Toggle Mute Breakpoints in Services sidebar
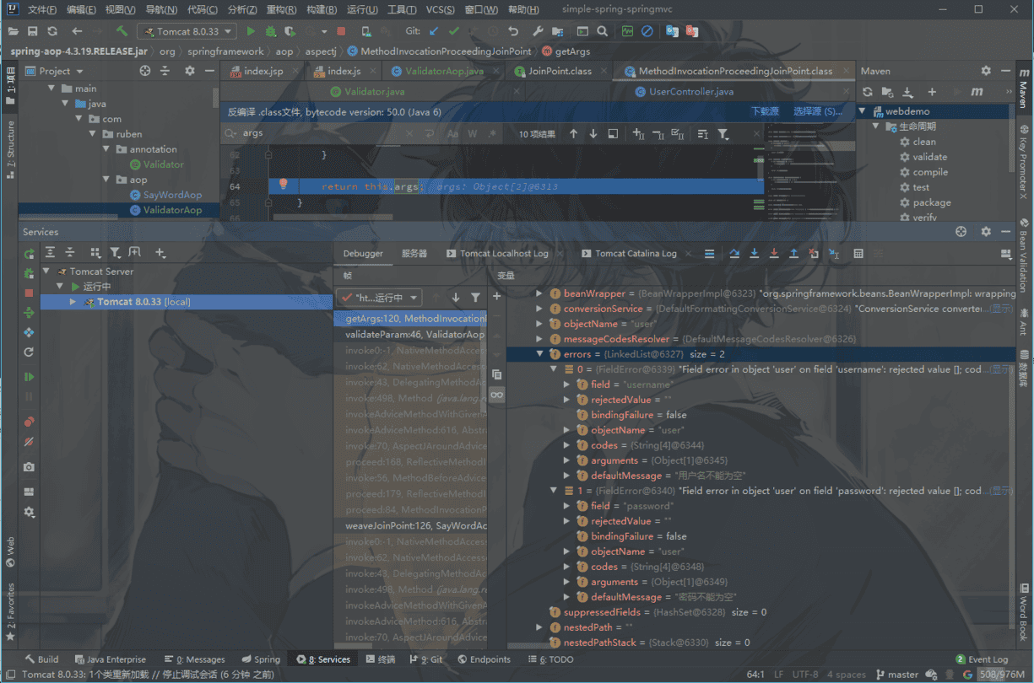Screen dimensions: 1034x683 (30, 441)
